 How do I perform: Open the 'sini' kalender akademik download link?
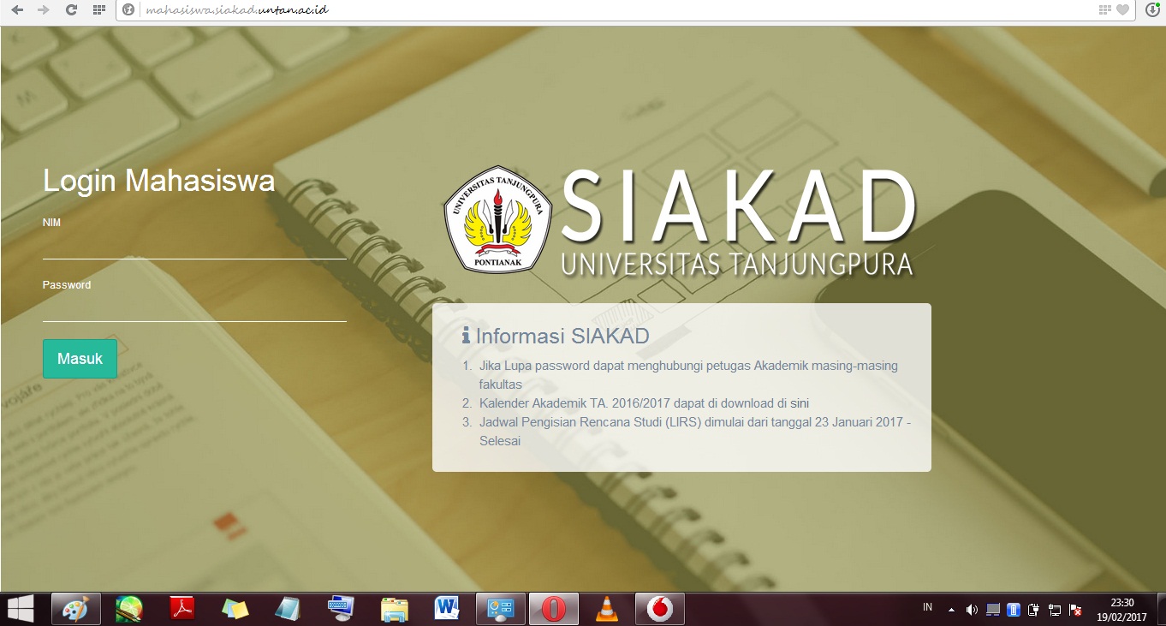point(798,402)
